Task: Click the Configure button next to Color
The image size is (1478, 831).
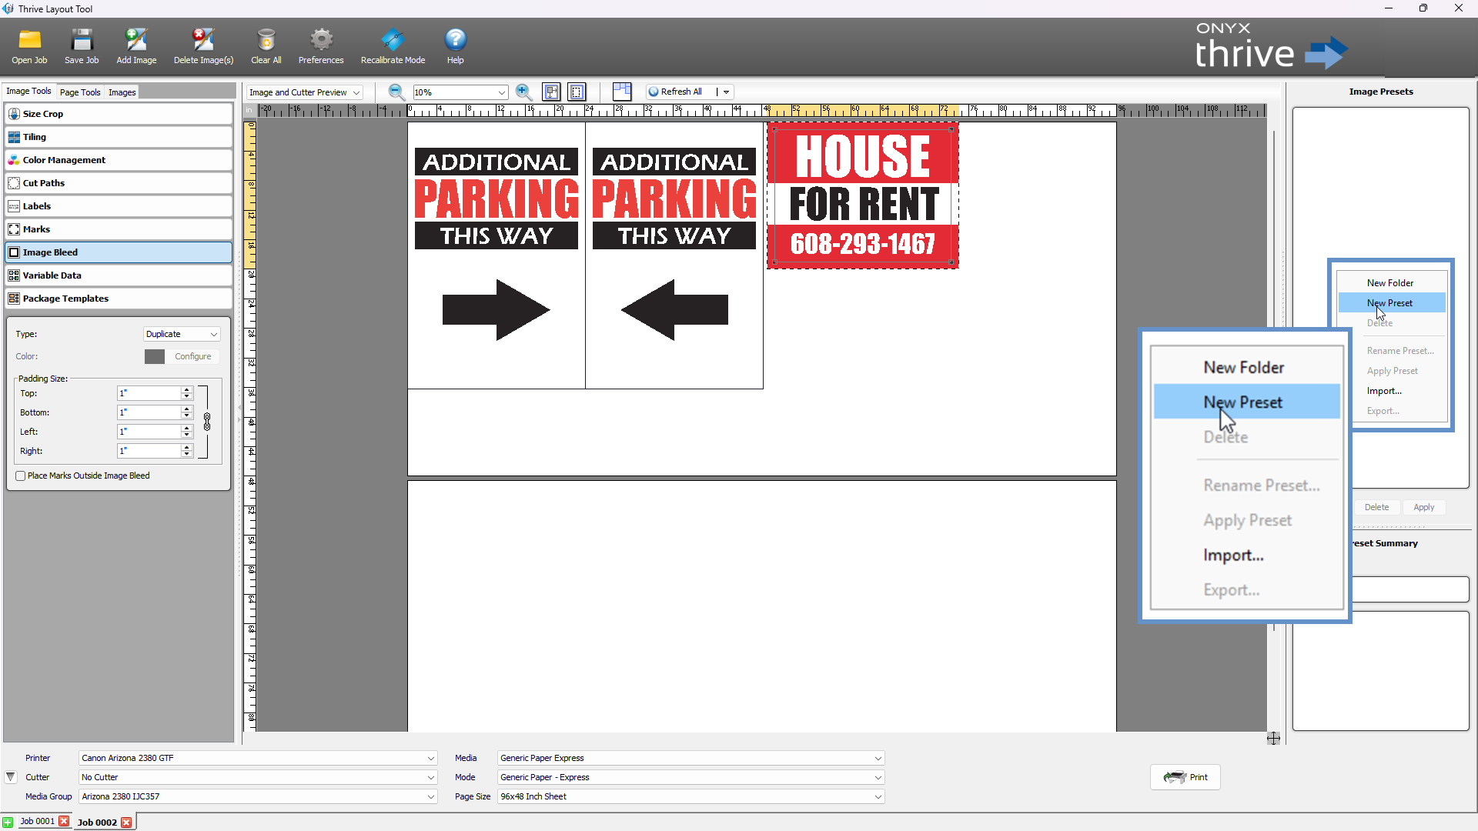Action: point(192,356)
